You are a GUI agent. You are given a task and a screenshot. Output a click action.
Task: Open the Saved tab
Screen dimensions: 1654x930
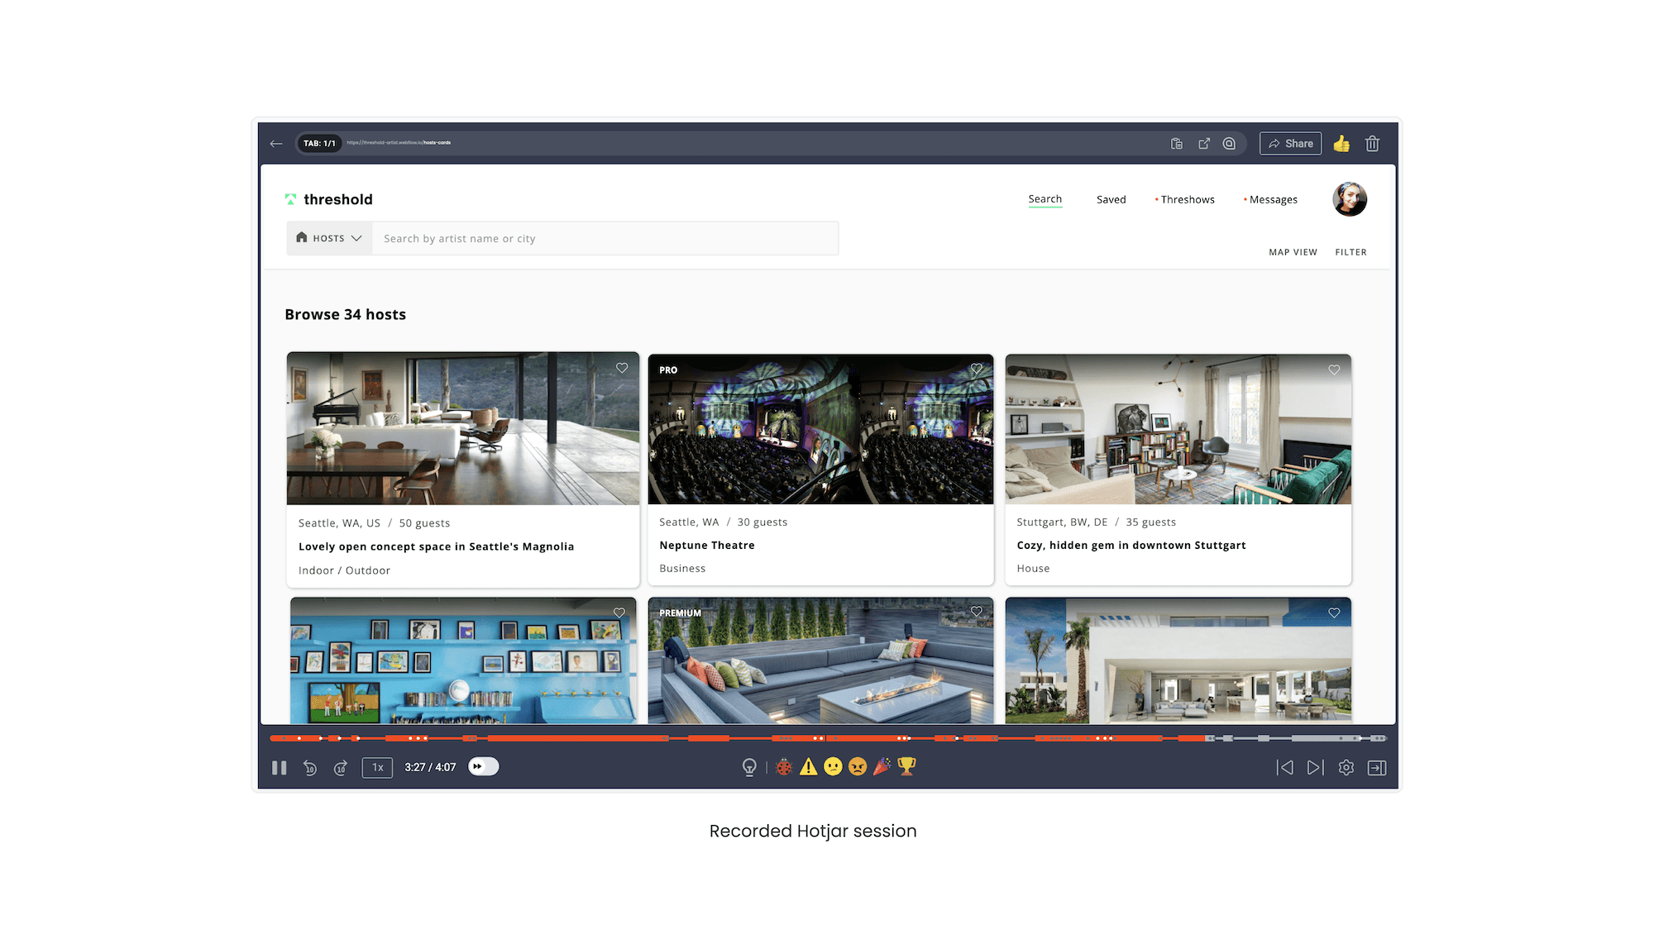(x=1111, y=199)
